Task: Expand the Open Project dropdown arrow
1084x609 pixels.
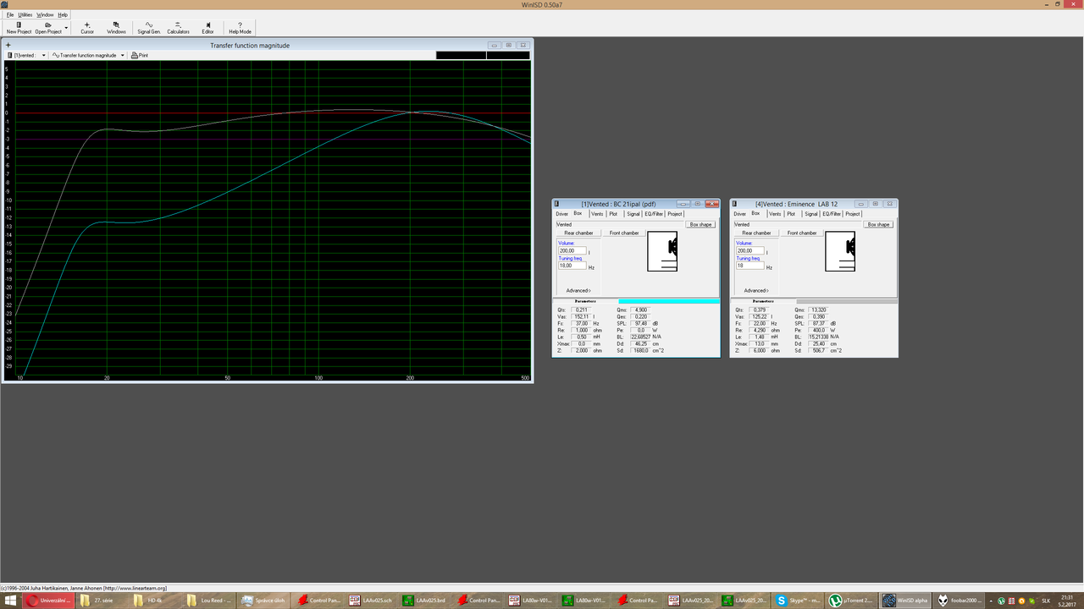Action: click(66, 28)
